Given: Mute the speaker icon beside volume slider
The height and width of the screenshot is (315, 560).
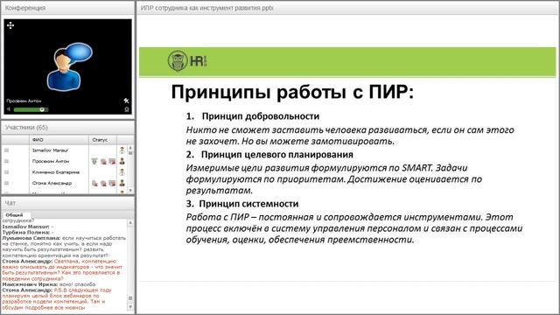Looking at the screenshot, I should click(x=9, y=109).
